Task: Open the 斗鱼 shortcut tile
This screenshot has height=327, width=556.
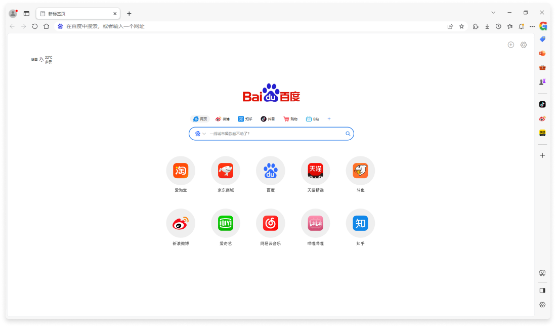Action: click(x=360, y=171)
